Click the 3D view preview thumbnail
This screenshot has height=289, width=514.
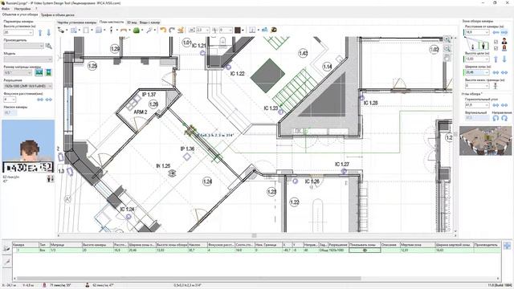(x=485, y=140)
